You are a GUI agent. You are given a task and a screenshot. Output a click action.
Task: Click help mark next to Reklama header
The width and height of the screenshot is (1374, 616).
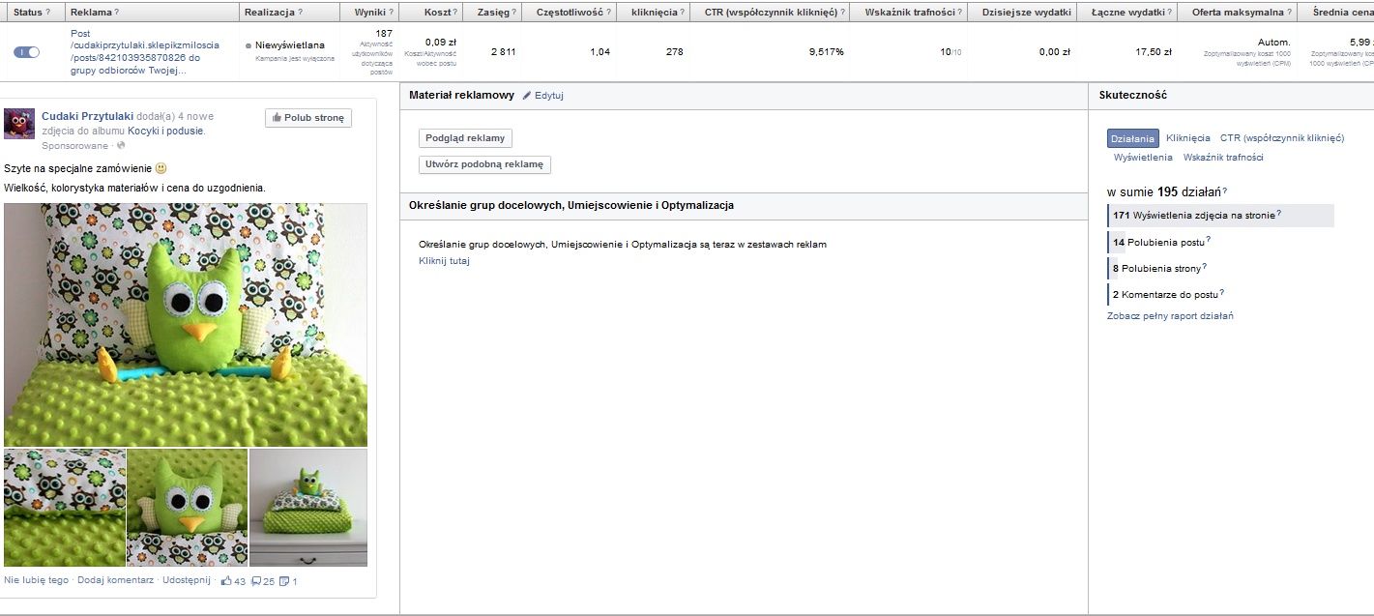[117, 13]
